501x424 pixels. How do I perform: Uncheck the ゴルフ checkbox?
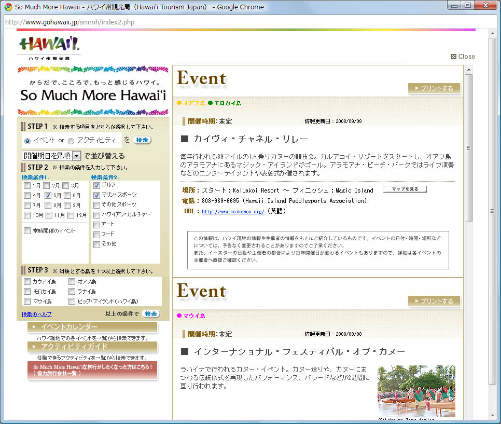pos(97,185)
